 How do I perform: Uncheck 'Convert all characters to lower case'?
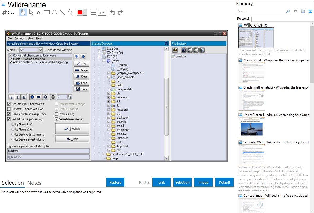pos(11,55)
